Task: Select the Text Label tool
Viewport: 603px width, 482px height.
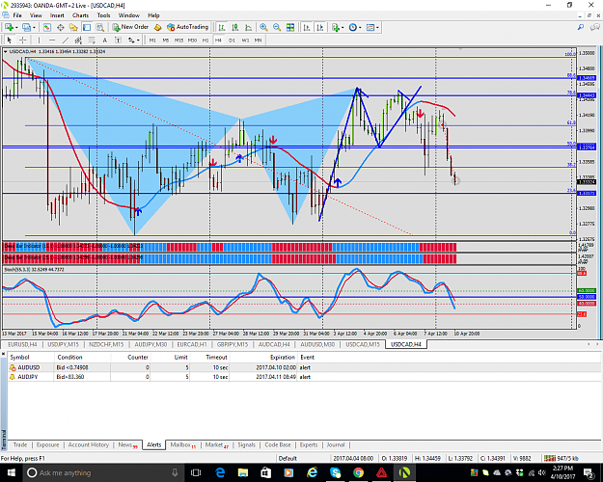Action: click(118, 40)
